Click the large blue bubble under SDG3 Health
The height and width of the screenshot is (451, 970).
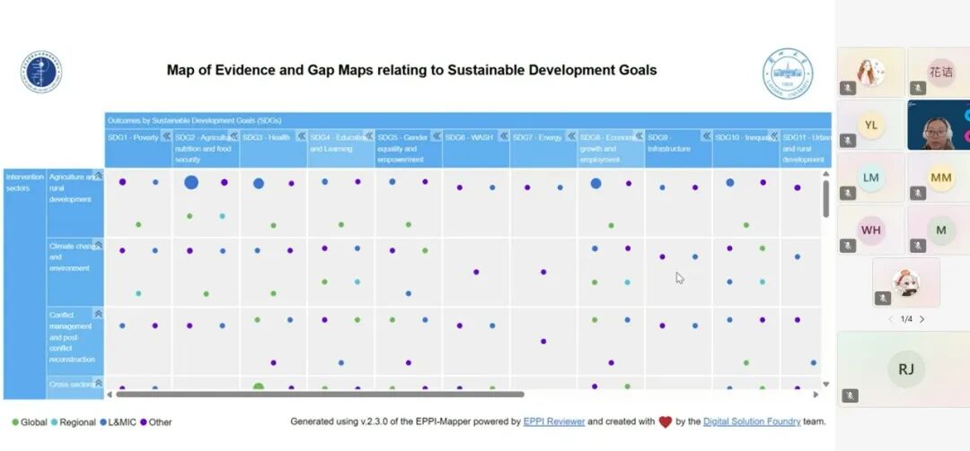click(x=259, y=183)
